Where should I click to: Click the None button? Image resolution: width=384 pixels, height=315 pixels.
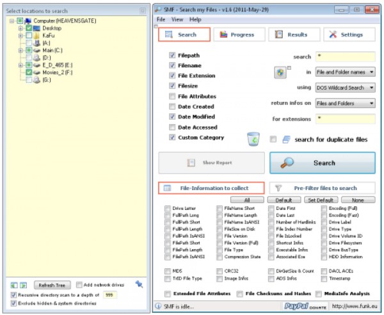pos(358,200)
